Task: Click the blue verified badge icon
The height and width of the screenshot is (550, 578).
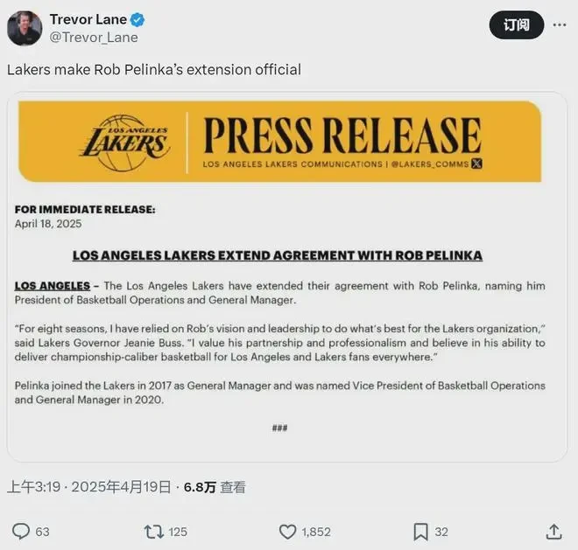Action: tap(137, 19)
